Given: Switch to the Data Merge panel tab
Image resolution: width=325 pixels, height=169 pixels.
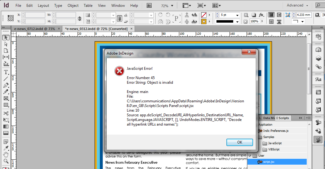Looking at the screenshot, I should [269, 118].
